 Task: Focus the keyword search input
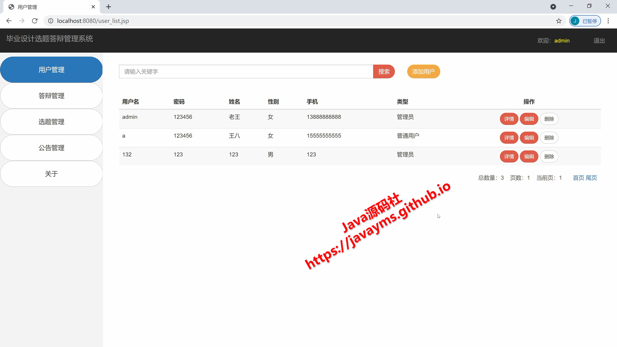246,72
